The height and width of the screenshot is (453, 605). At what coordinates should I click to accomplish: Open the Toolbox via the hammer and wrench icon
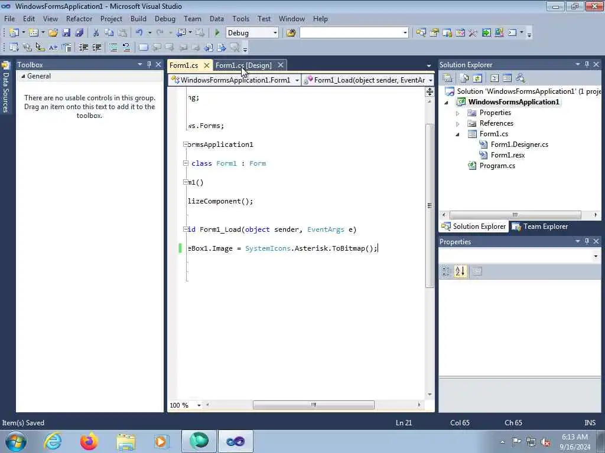(473, 33)
